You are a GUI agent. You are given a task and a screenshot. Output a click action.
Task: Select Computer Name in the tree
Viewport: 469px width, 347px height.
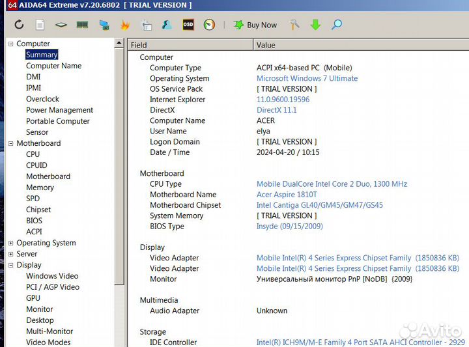coord(54,66)
